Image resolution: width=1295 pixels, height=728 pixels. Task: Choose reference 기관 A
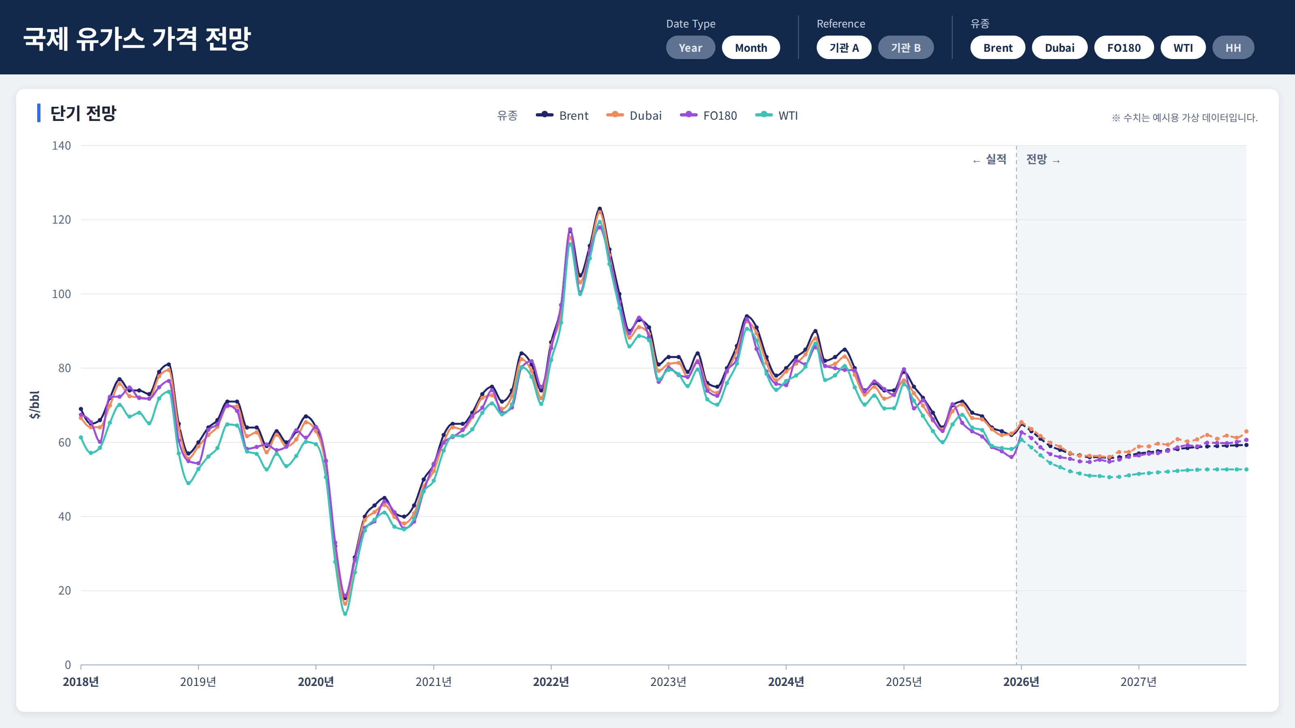coord(843,48)
